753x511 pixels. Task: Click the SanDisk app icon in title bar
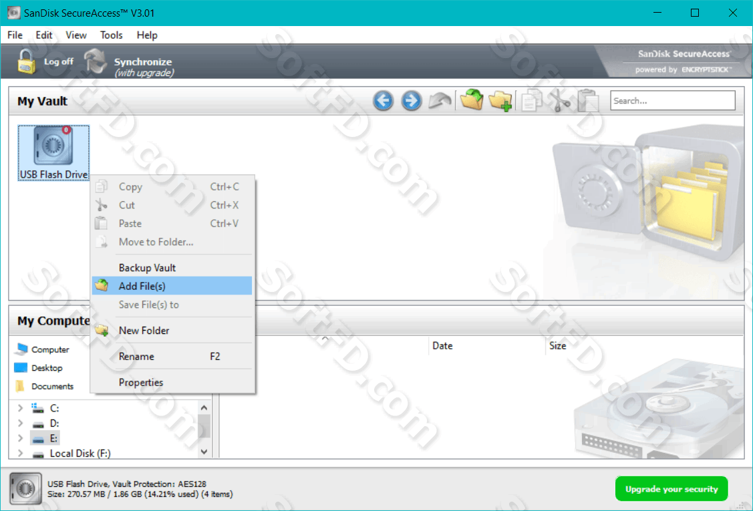coord(14,13)
